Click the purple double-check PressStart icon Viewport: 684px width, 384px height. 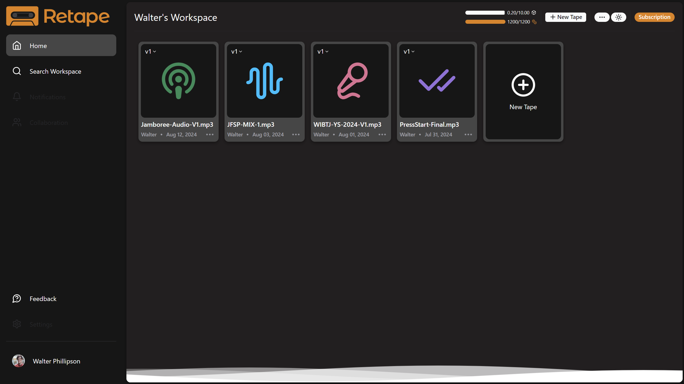click(437, 81)
